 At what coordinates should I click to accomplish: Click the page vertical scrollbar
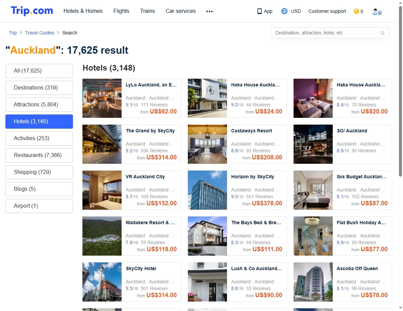click(400, 91)
